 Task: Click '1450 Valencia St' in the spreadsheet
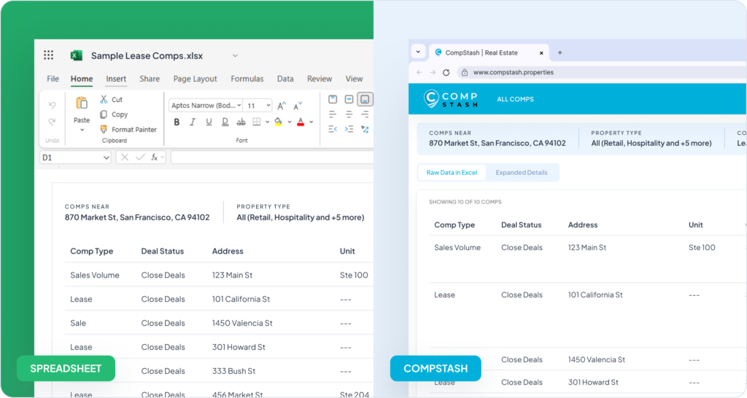pos(242,323)
